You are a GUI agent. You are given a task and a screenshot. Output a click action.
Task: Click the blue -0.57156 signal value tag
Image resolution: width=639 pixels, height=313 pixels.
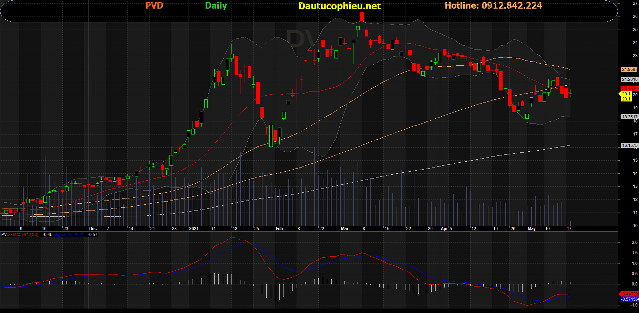point(630,299)
